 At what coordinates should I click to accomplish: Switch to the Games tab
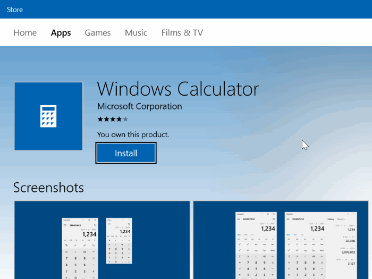point(97,33)
